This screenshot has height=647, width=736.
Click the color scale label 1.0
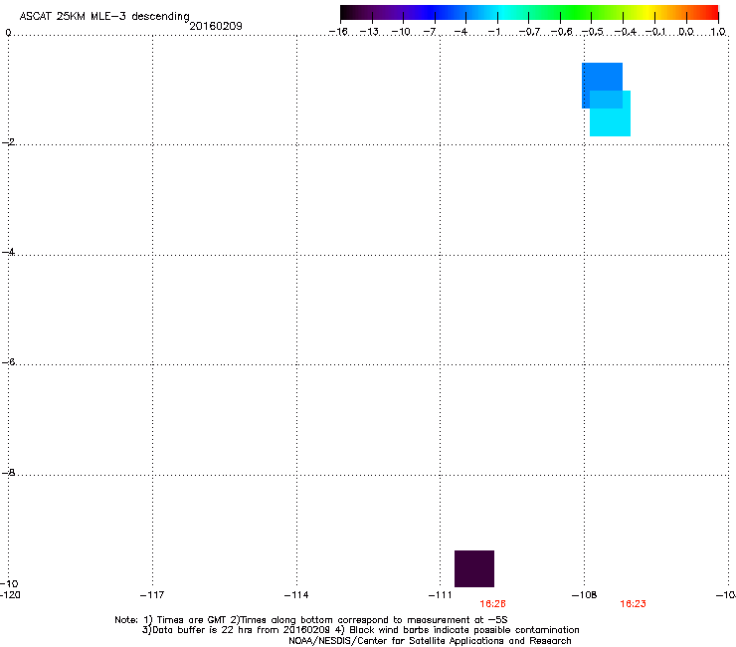point(718,32)
